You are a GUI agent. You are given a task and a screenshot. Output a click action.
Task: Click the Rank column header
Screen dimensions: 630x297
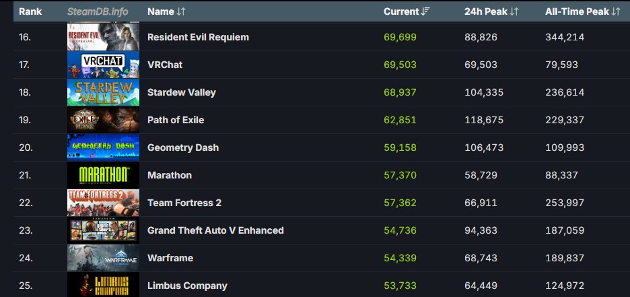click(30, 11)
